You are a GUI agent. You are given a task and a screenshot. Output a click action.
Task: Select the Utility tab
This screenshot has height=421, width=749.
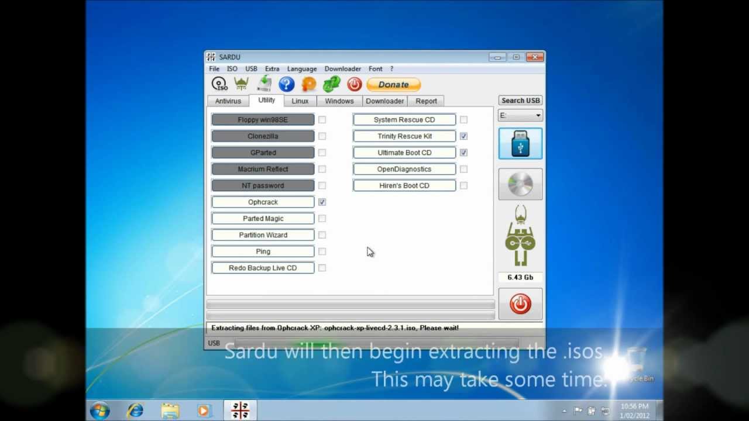[x=266, y=100]
